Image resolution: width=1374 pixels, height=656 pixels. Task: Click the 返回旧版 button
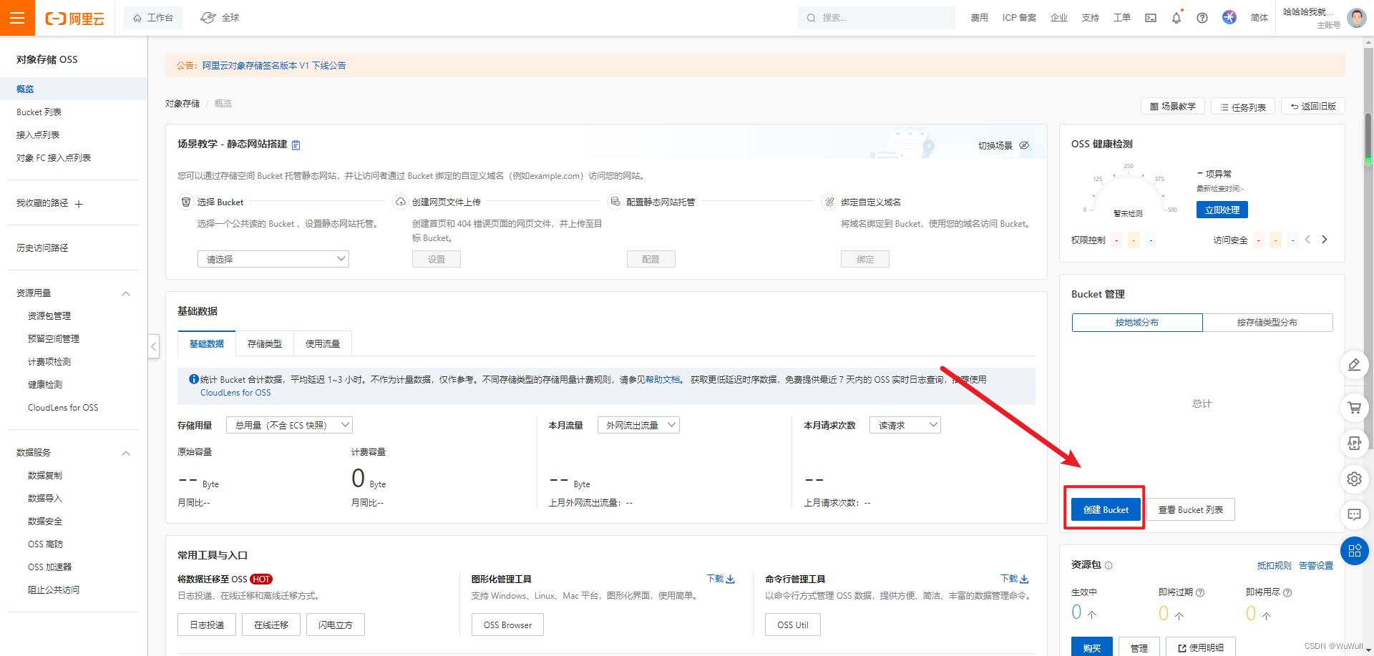1313,106
